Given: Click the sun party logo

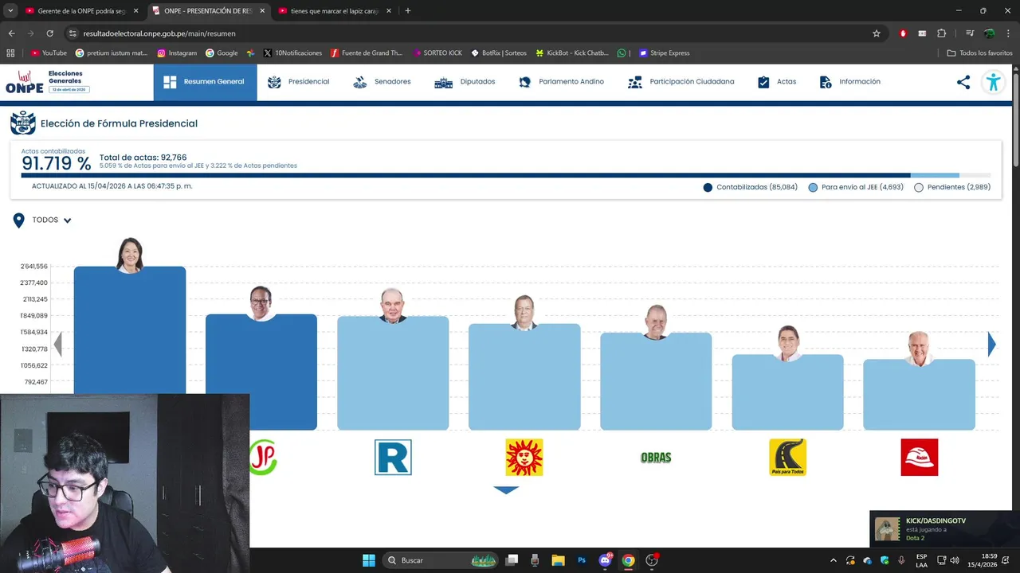Looking at the screenshot, I should (524, 458).
